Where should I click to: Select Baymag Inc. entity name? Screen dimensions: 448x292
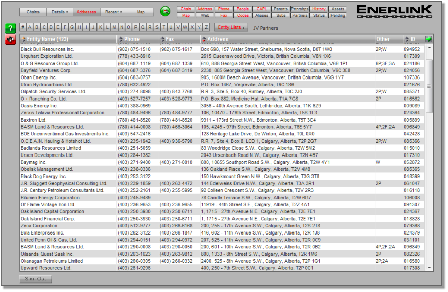pos(33,162)
